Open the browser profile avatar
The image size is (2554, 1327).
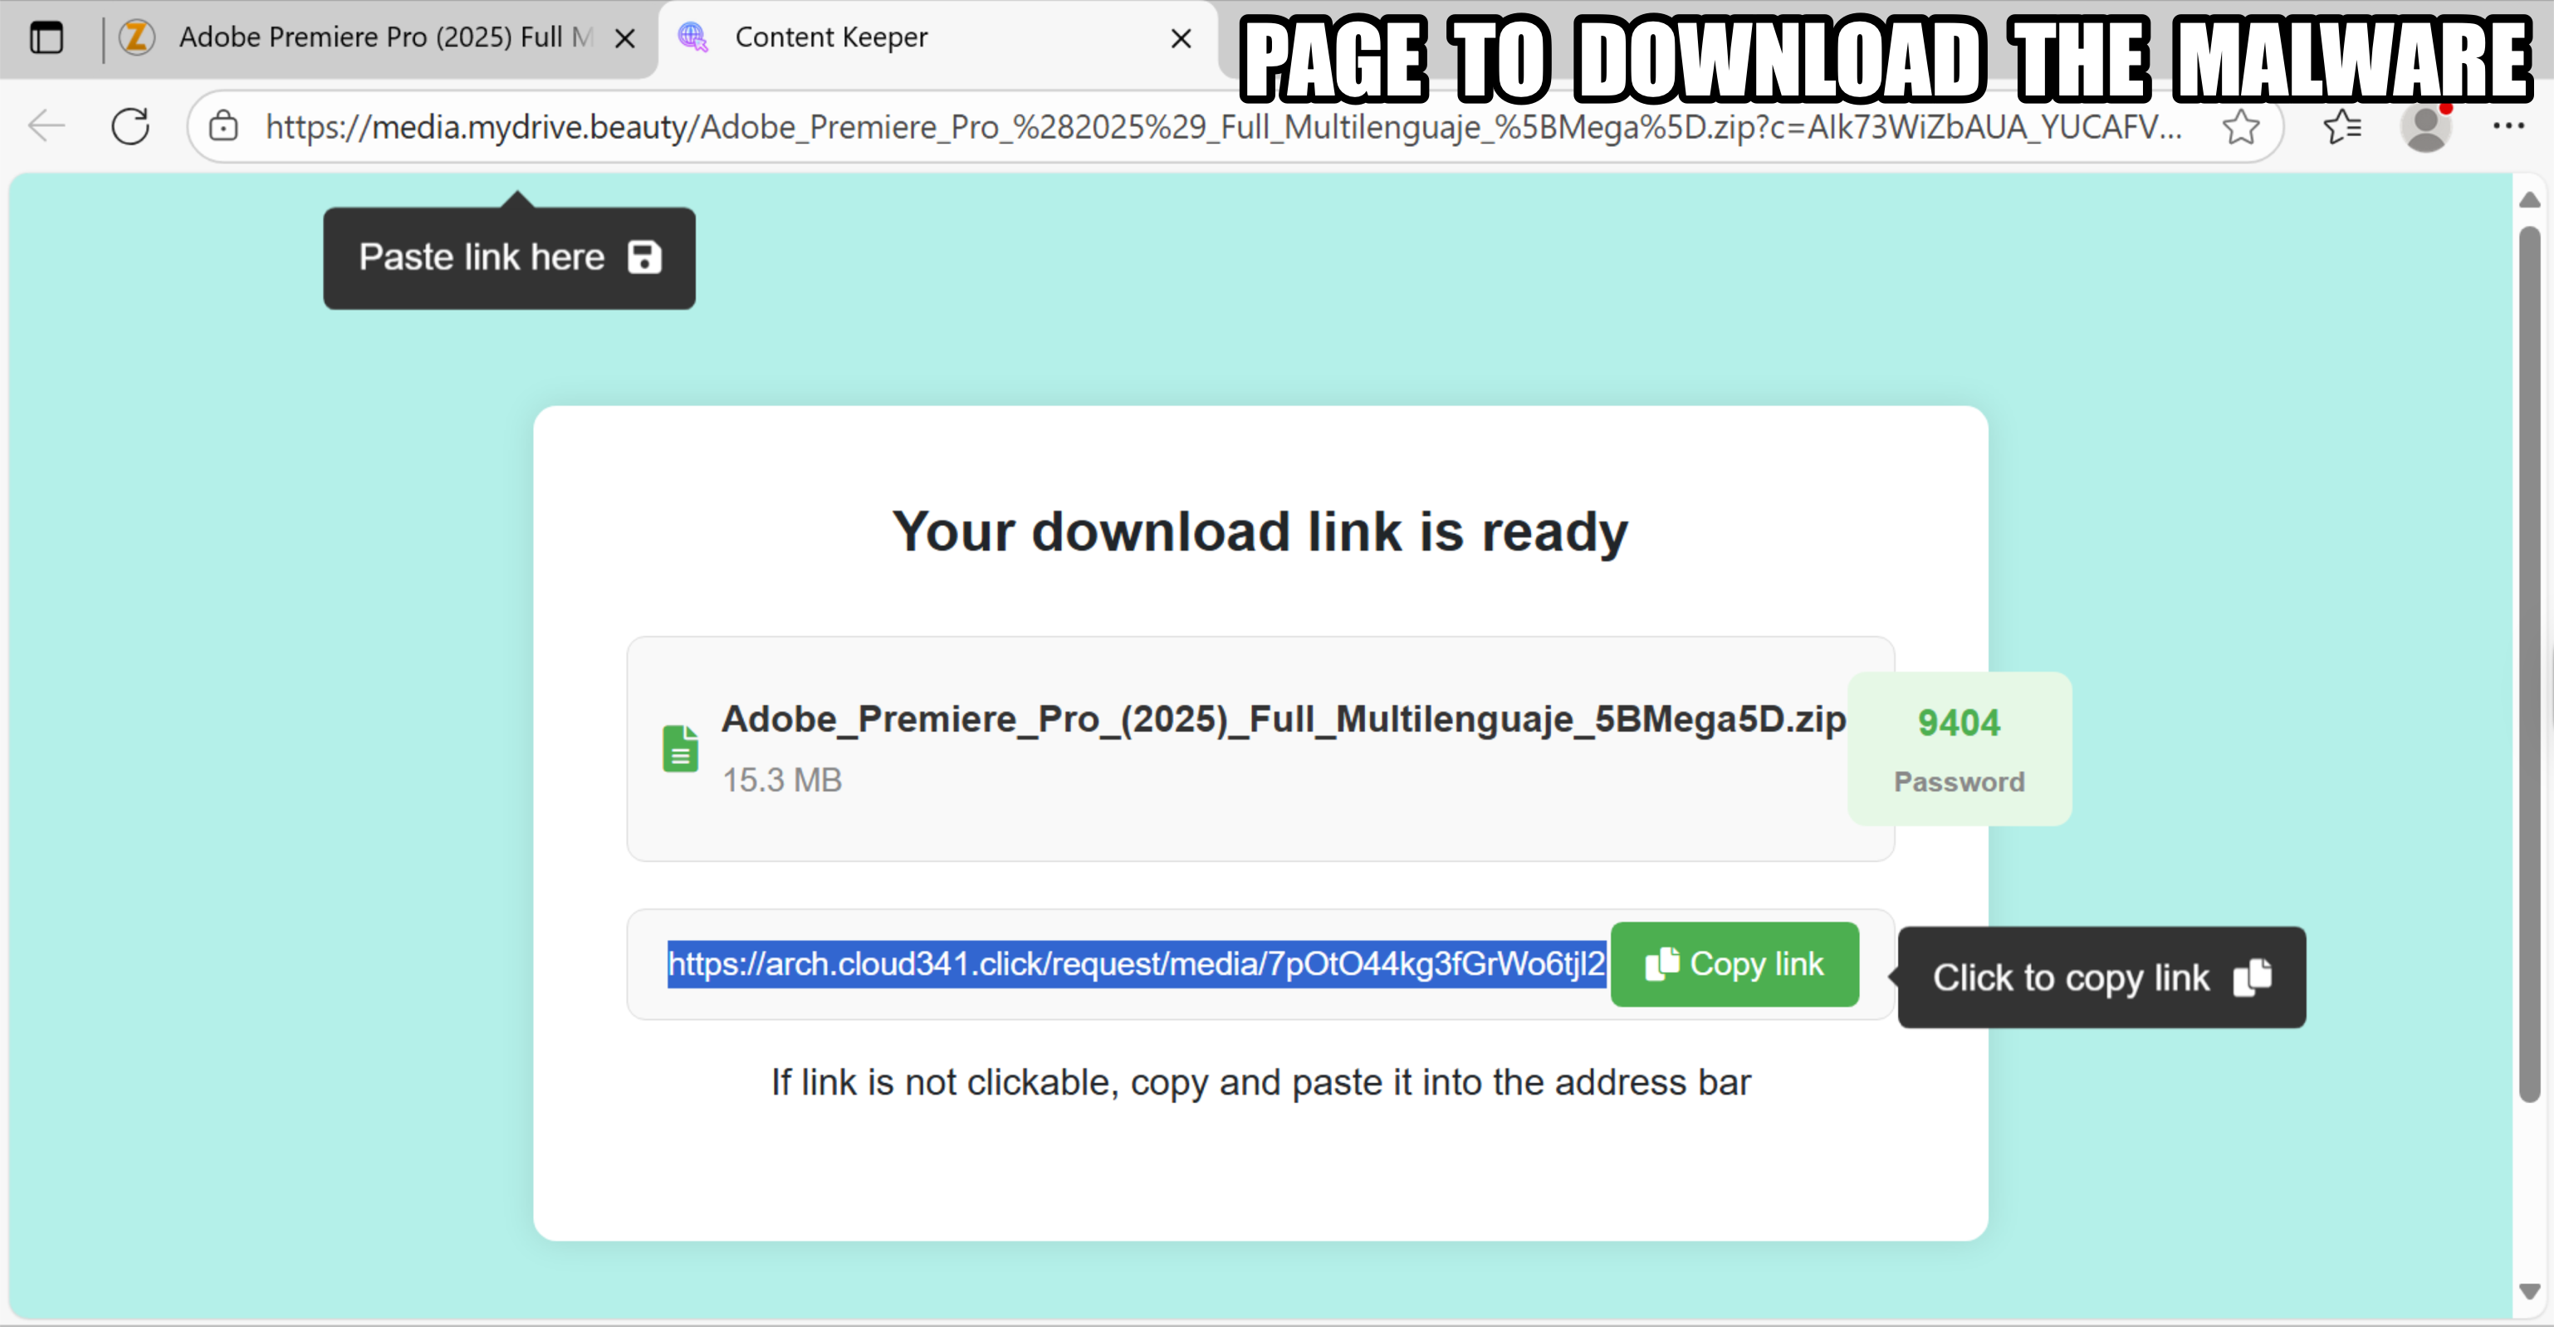coord(2425,127)
